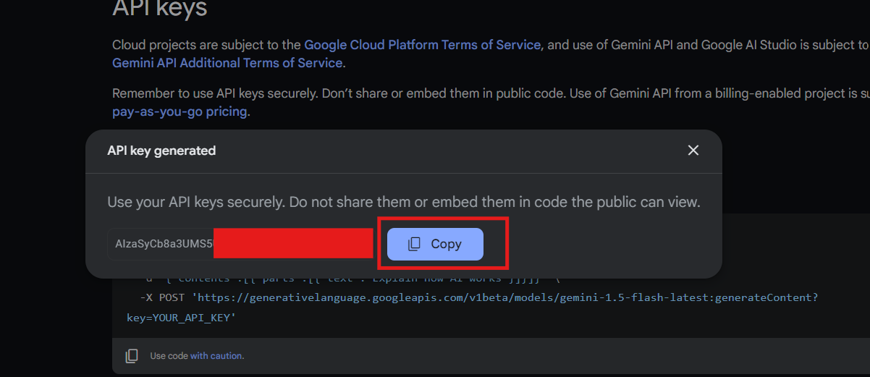Open Gemini API Additional Terms of Service link
The width and height of the screenshot is (870, 377).
(227, 63)
